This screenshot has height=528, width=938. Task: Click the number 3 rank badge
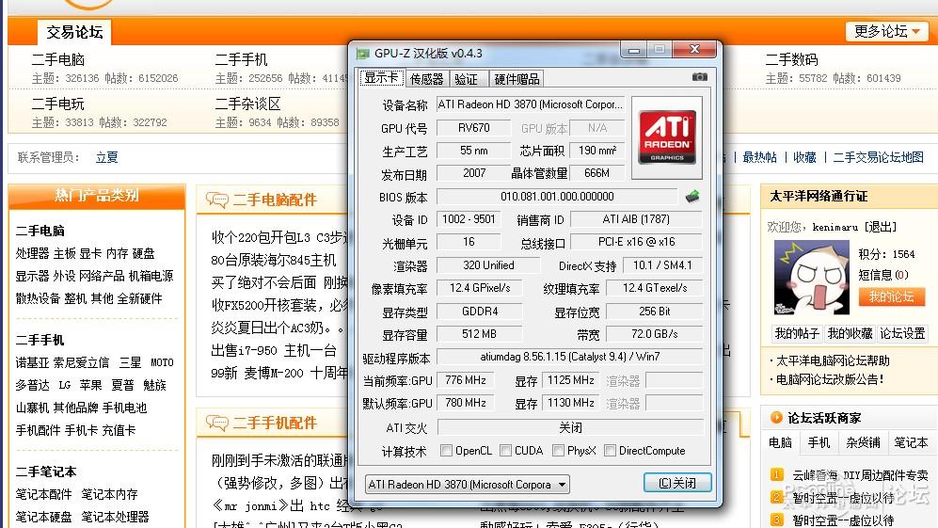click(x=776, y=519)
